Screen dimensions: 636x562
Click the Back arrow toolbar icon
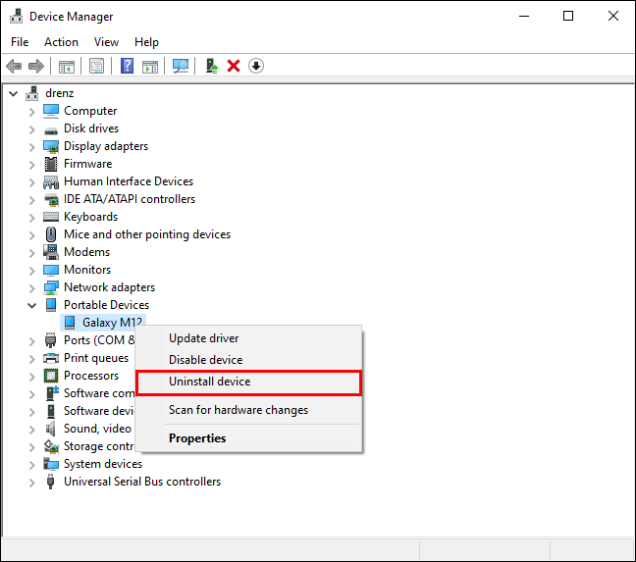14,66
